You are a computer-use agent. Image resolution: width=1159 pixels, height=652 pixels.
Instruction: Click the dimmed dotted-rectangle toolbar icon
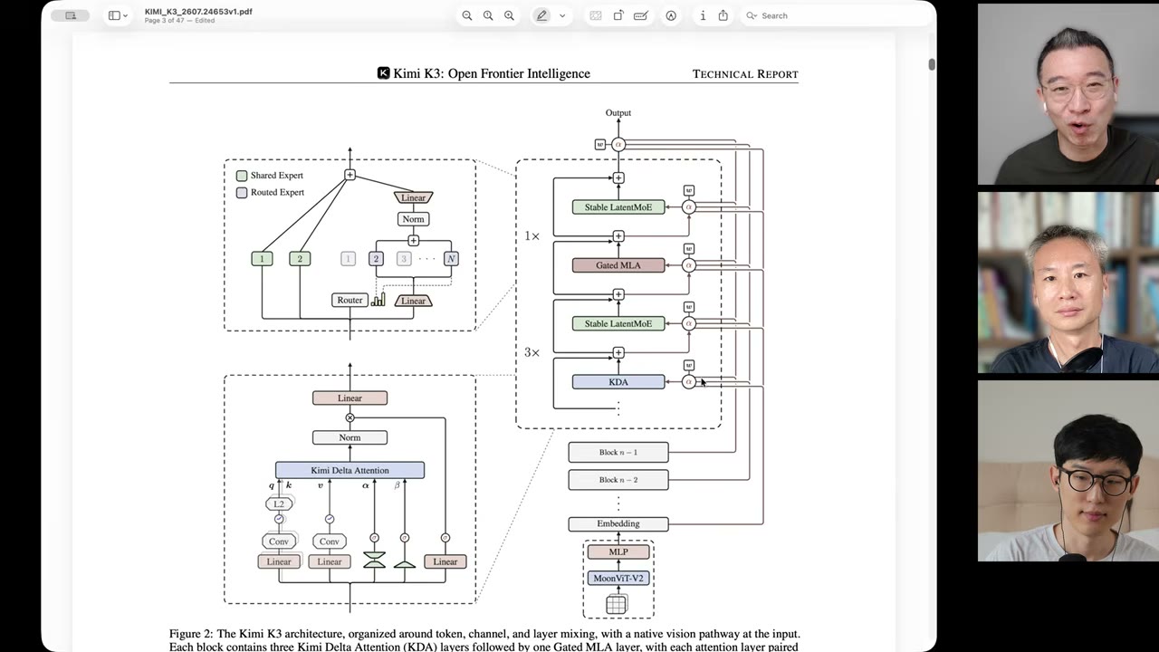click(595, 15)
